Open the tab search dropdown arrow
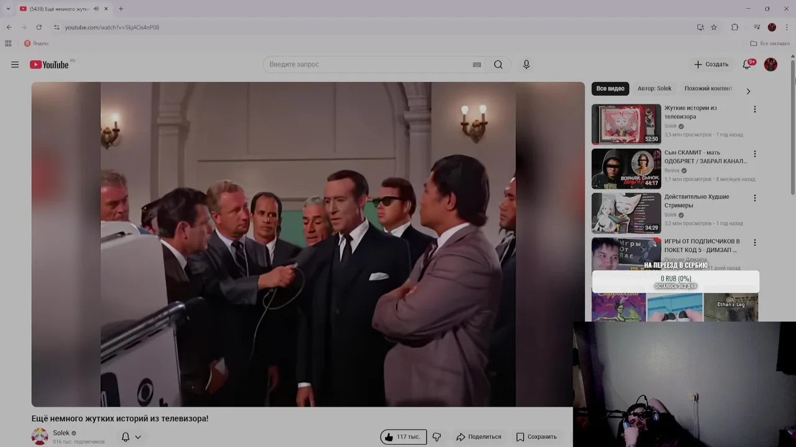796x447 pixels. click(x=8, y=9)
